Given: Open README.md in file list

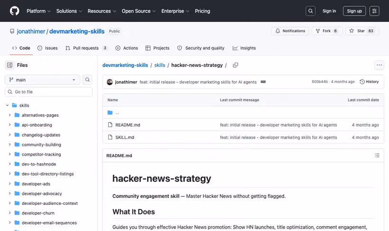Looking at the screenshot, I should point(128,125).
